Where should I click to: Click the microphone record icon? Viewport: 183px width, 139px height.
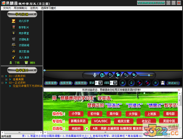click(95, 75)
